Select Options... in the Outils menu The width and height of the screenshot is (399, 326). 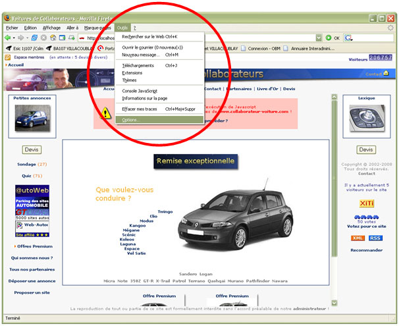click(x=159, y=120)
